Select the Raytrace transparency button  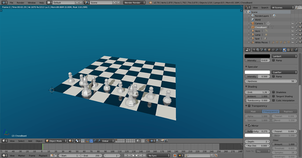(x=288, y=111)
